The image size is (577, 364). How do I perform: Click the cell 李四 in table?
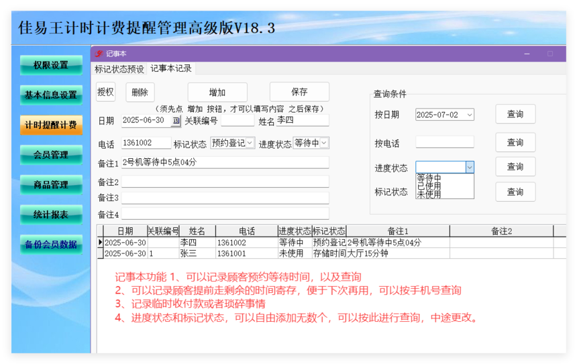click(x=197, y=243)
